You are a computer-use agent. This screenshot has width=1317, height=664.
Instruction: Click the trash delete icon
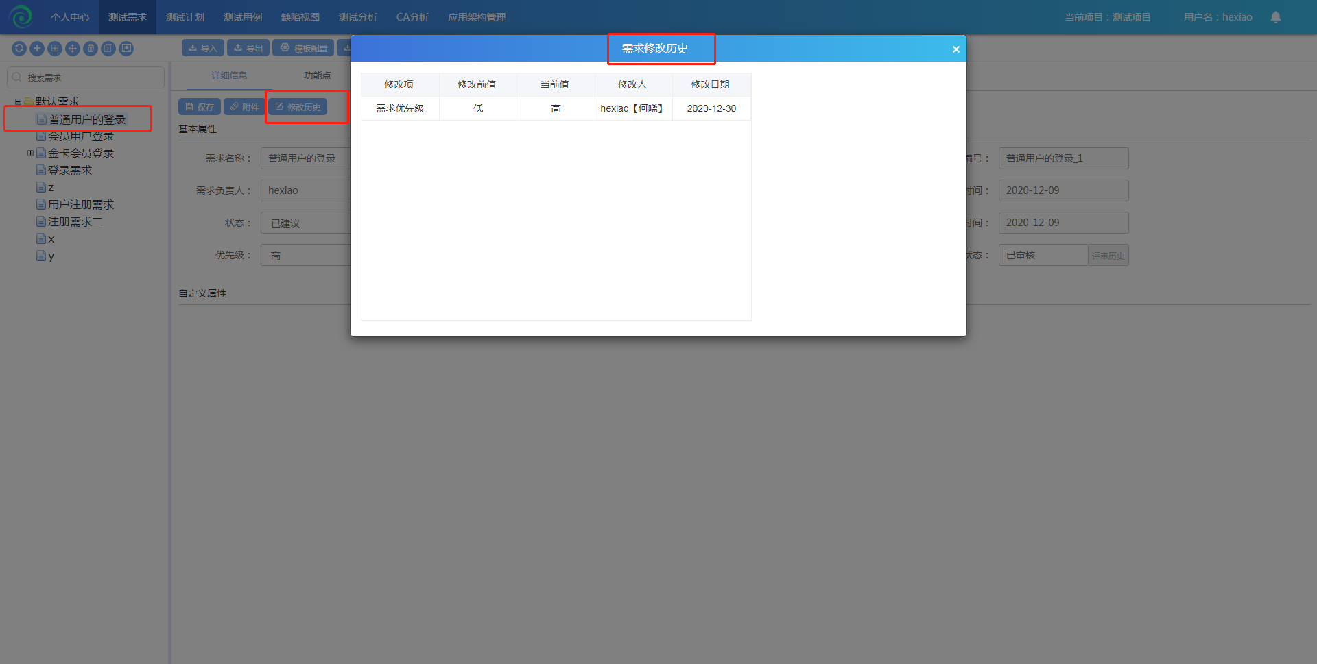point(91,49)
